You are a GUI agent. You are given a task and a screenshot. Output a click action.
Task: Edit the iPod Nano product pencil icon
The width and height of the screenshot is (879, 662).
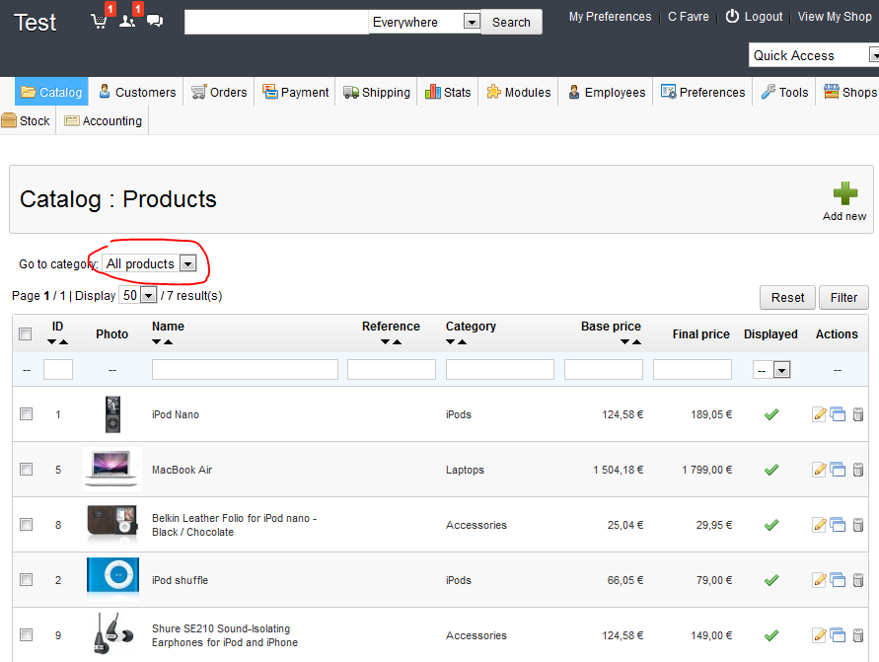pyautogui.click(x=819, y=414)
